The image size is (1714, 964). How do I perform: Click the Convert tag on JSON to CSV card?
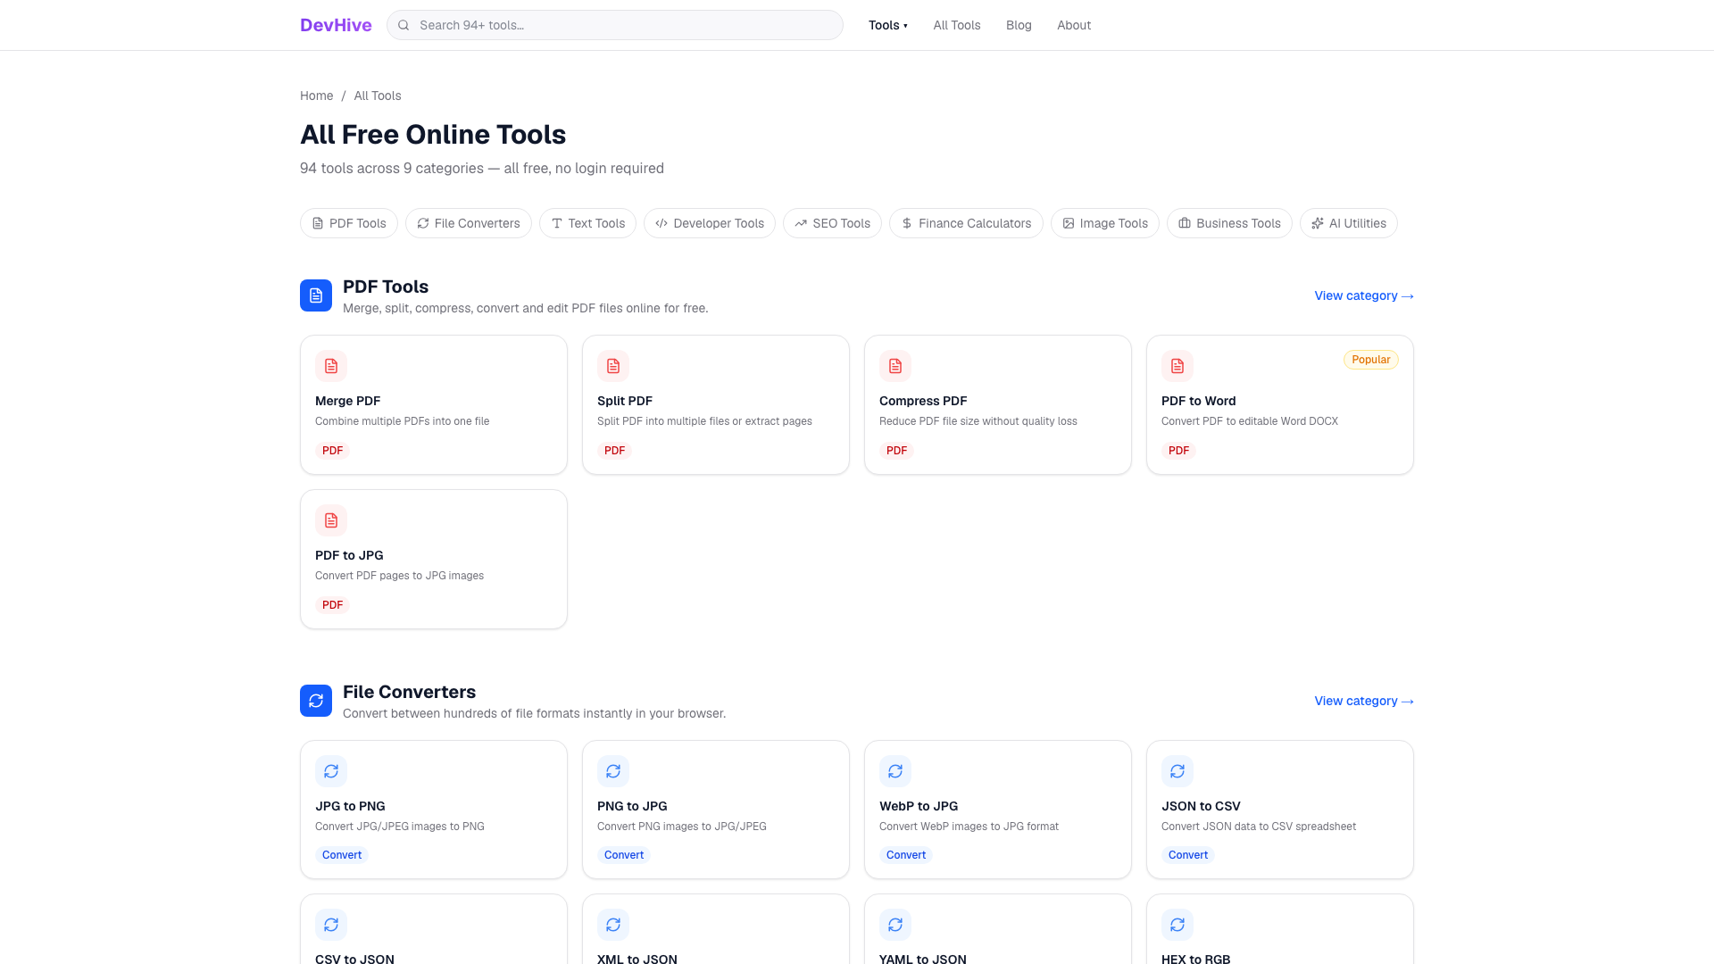(1188, 855)
